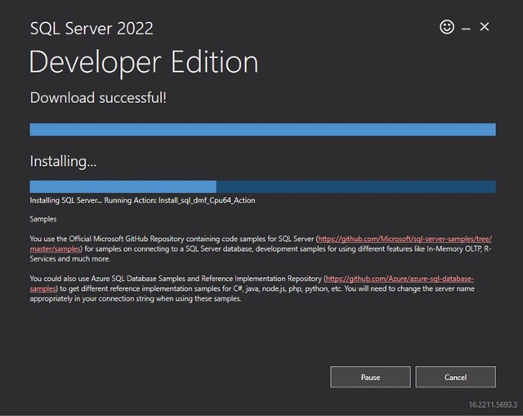Click the 'Download successful!' text

(x=98, y=98)
